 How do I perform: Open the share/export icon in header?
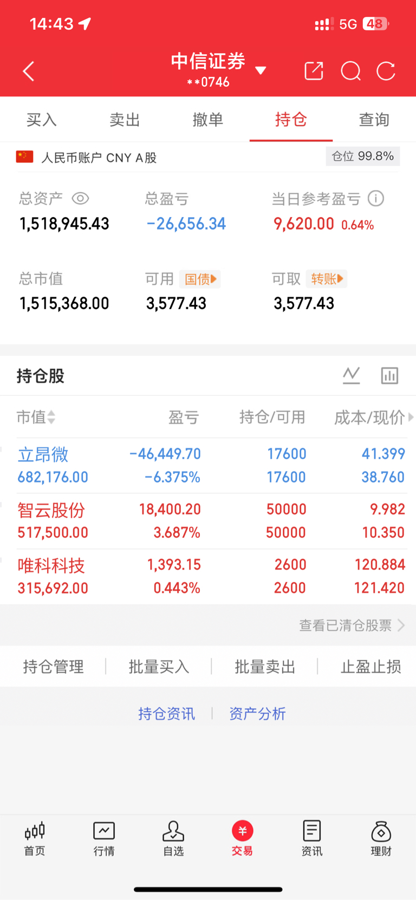point(314,71)
